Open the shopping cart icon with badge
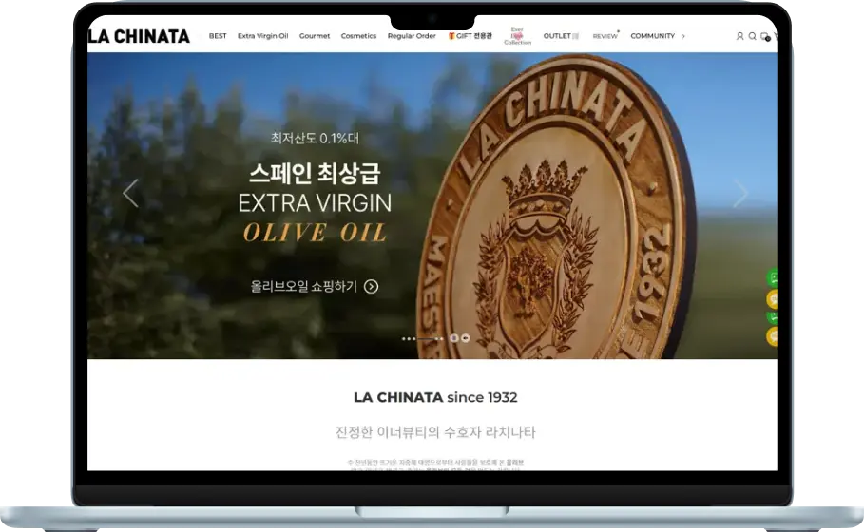This screenshot has width=864, height=532. point(765,36)
